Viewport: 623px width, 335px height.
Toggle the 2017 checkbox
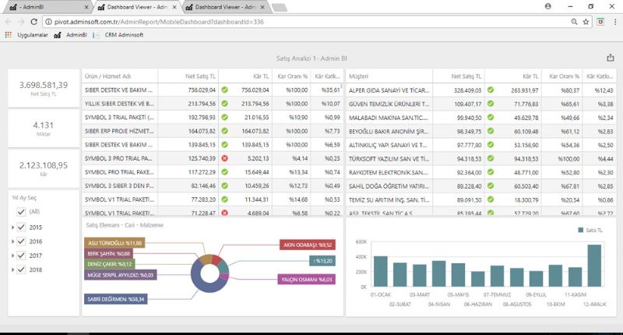coord(22,256)
